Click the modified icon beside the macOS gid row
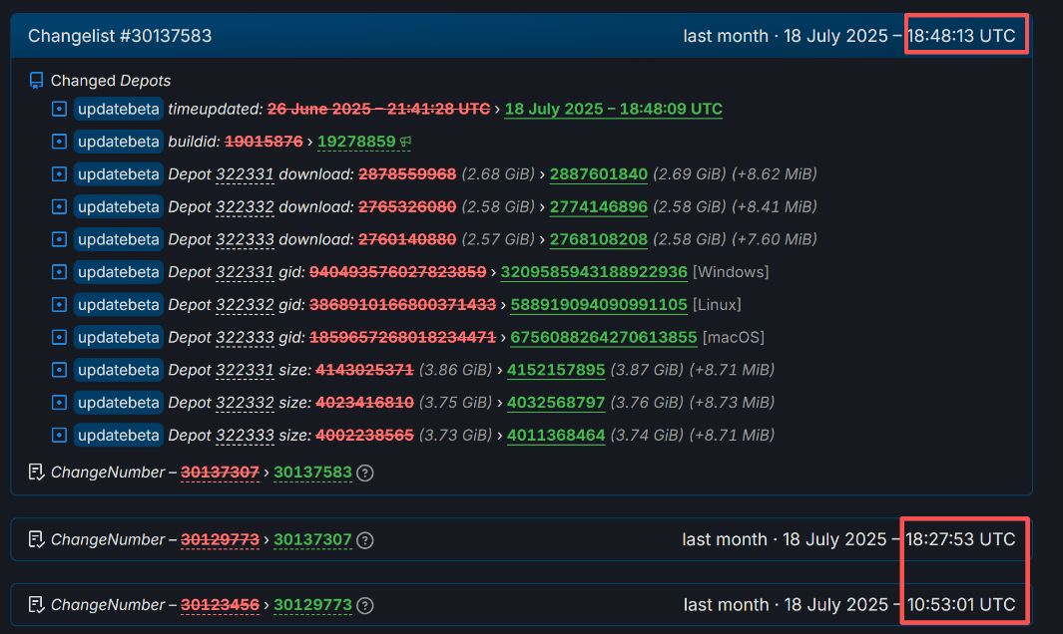1063x634 pixels. point(59,337)
